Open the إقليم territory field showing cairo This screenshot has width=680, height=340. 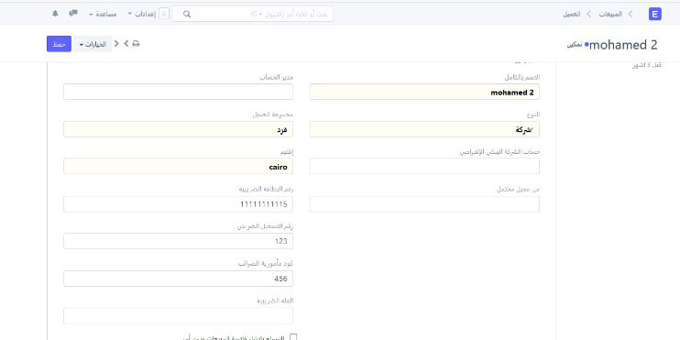[x=178, y=166]
